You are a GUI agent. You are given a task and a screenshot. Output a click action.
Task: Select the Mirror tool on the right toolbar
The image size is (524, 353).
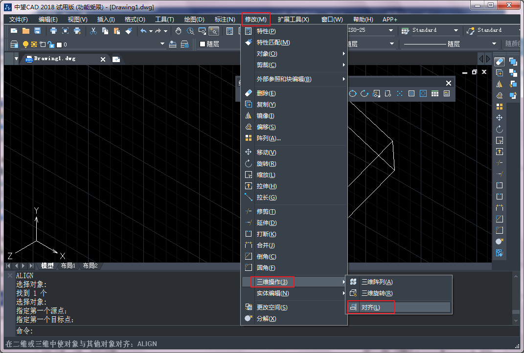pos(500,84)
